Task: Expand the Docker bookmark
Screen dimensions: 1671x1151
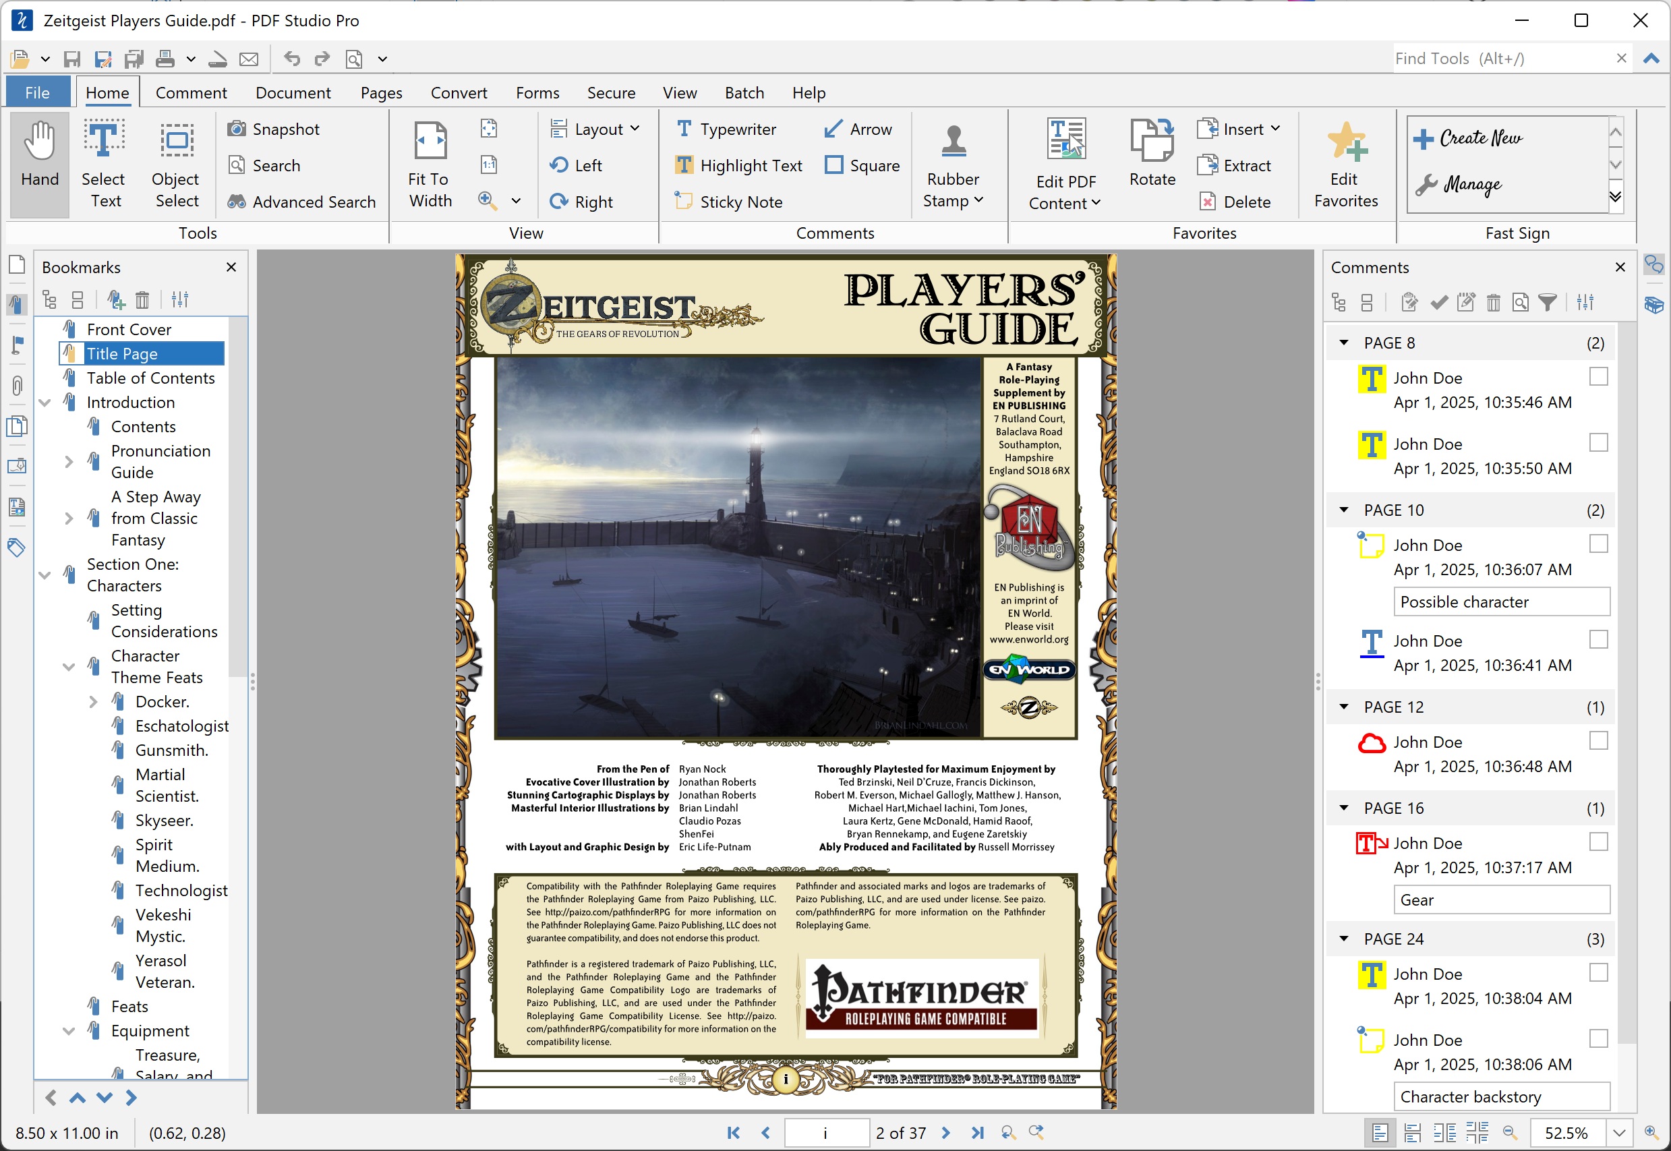Action: pyautogui.click(x=93, y=701)
